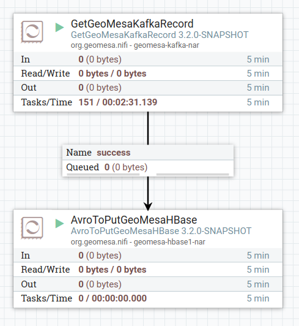
Task: Click Read/Write row of AvroToPutGeoMesaHBase
Action: click(x=148, y=270)
